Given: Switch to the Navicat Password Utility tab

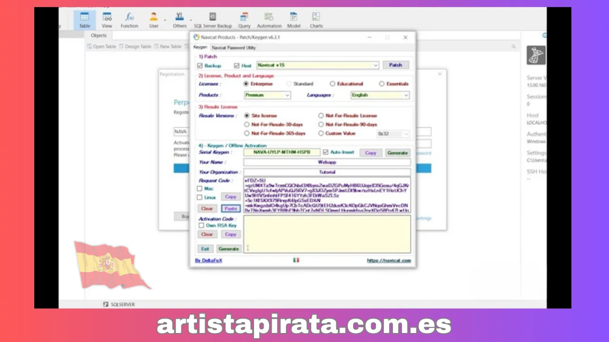Looking at the screenshot, I should point(234,47).
